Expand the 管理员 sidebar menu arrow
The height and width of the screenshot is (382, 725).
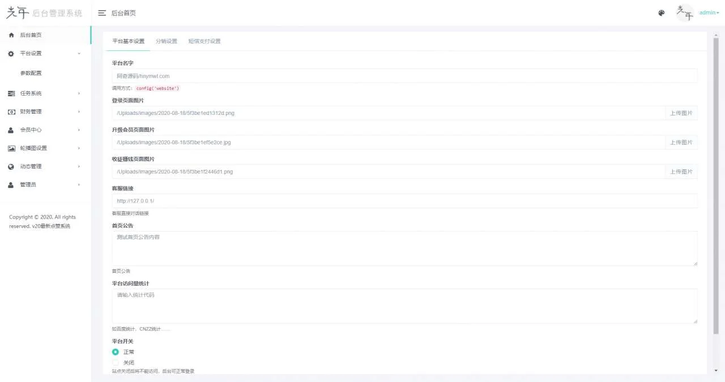point(79,185)
